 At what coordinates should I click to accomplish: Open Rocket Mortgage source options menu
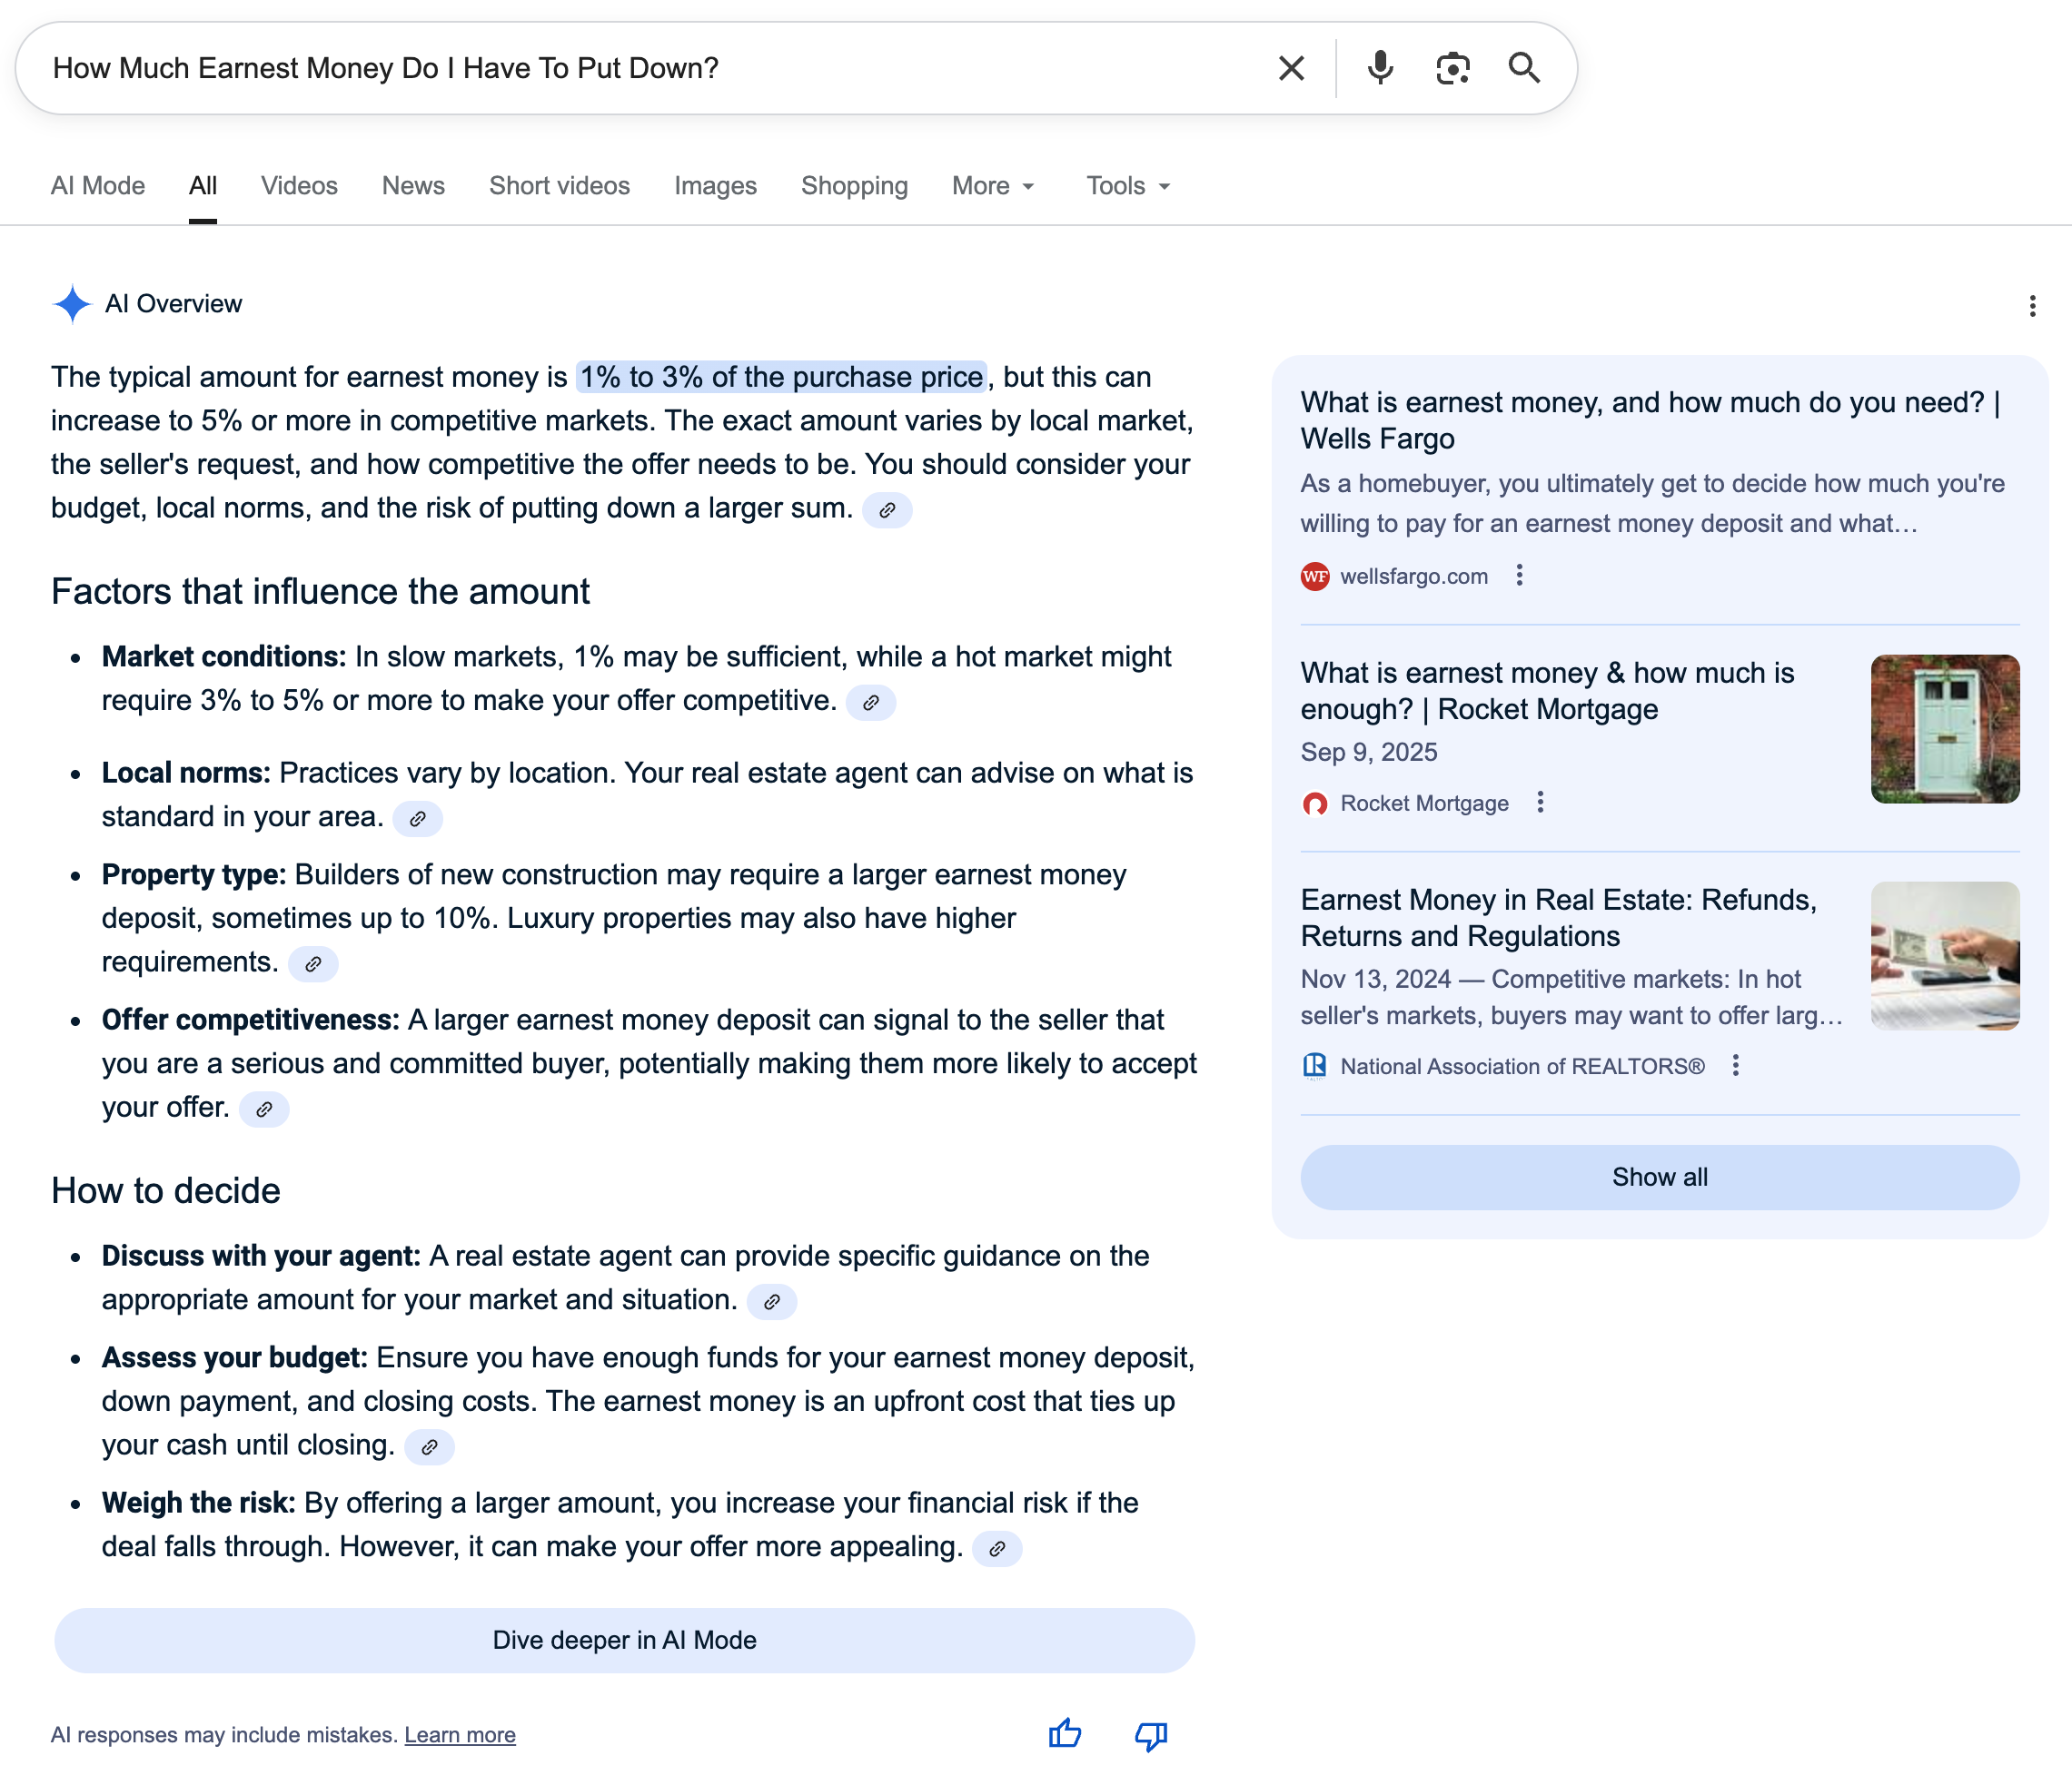pos(1540,803)
